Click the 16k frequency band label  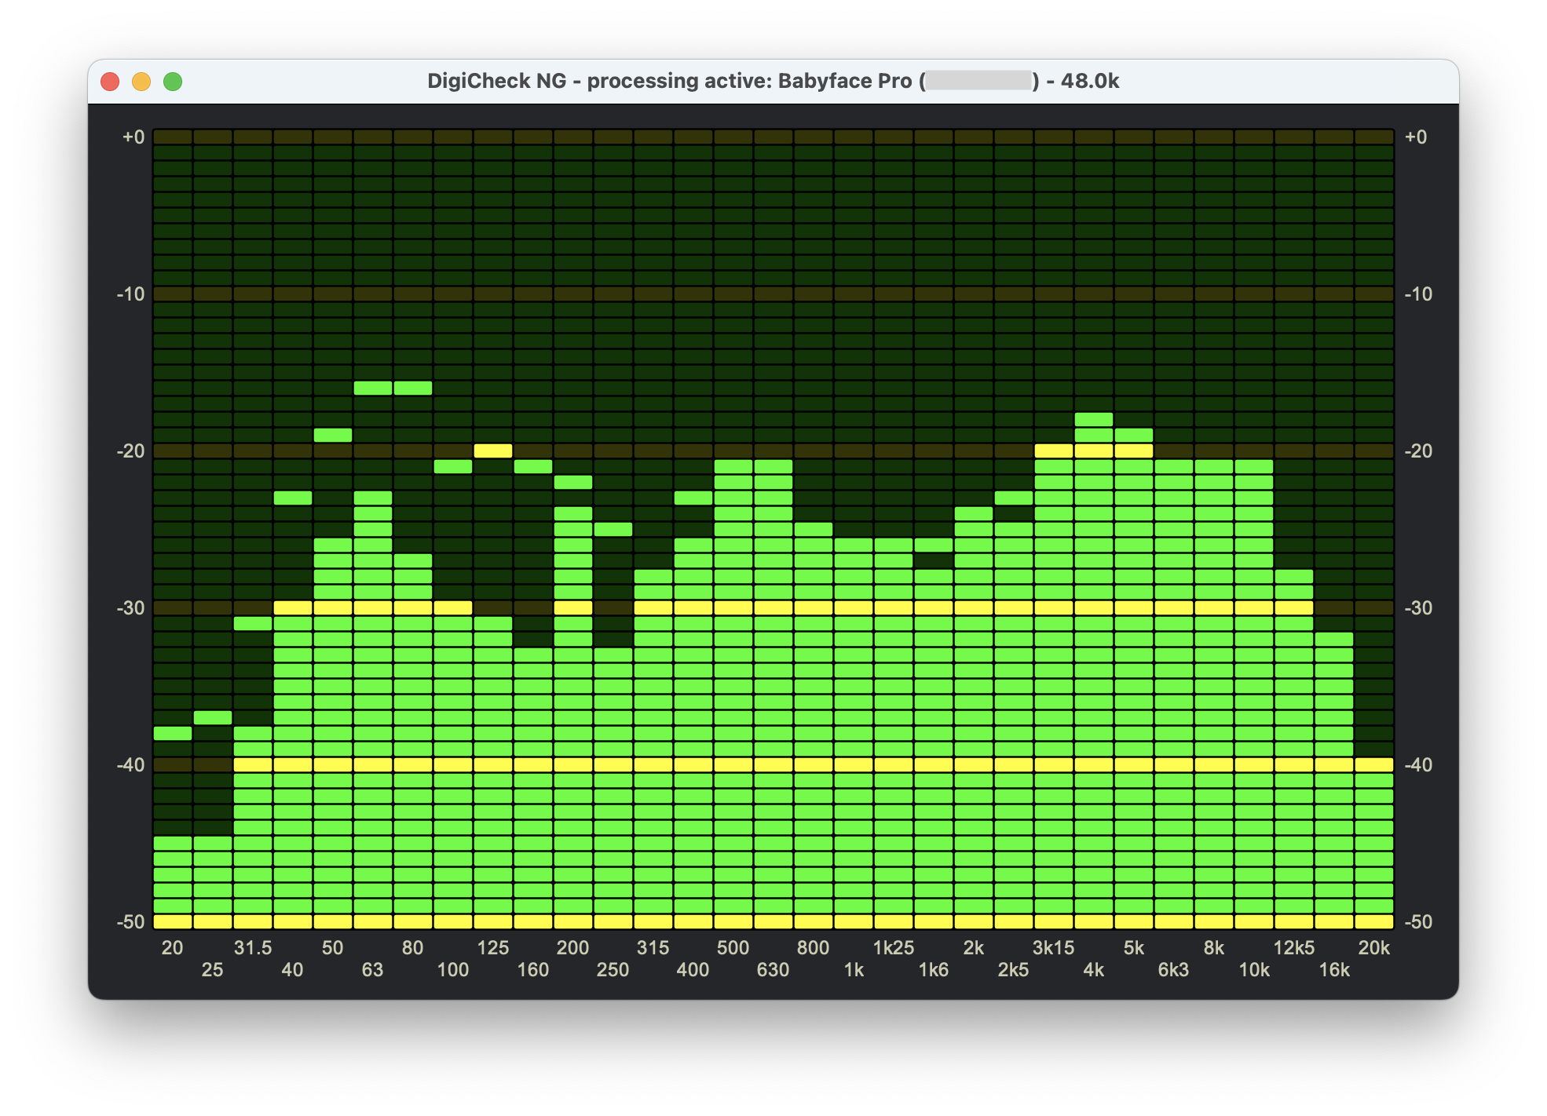pyautogui.click(x=1333, y=970)
